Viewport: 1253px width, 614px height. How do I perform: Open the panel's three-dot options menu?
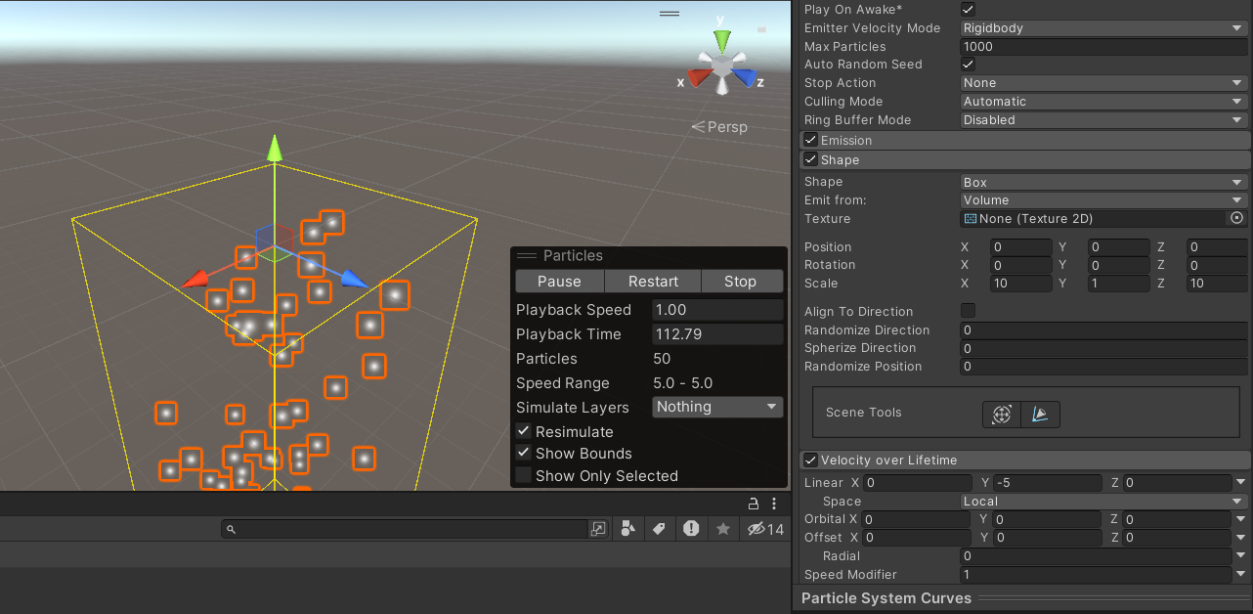tap(774, 504)
